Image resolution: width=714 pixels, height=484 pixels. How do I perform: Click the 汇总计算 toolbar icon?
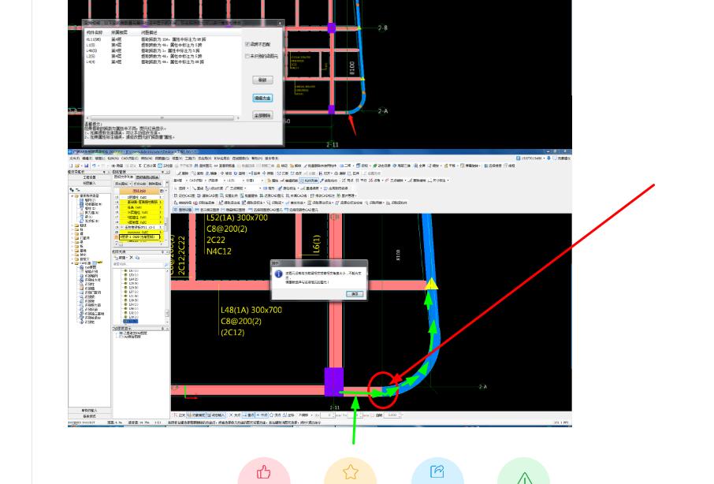[x=147, y=166]
